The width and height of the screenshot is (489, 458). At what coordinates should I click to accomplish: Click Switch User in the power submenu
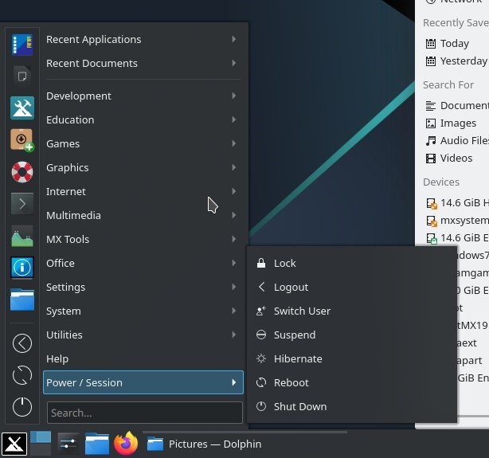302,311
